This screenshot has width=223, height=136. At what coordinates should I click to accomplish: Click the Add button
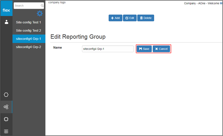point(115,18)
